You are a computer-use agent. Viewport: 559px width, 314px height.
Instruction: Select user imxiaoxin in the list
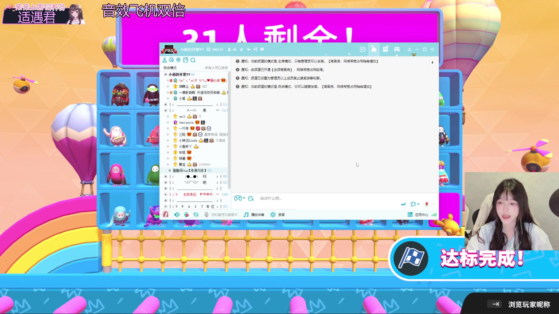pos(186,122)
